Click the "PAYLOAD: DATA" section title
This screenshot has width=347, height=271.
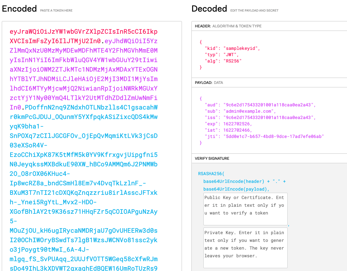209,82
